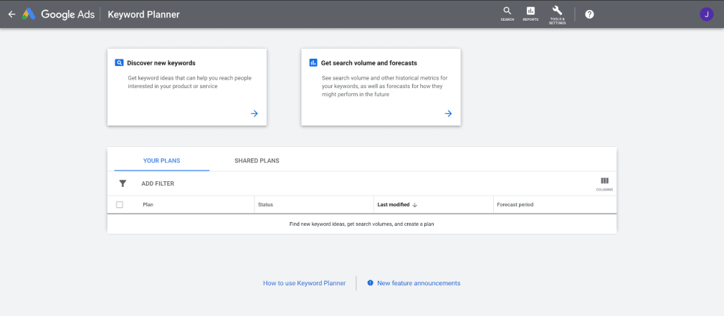Click the Last modified sort arrow
The width and height of the screenshot is (724, 316).
pyautogui.click(x=414, y=205)
